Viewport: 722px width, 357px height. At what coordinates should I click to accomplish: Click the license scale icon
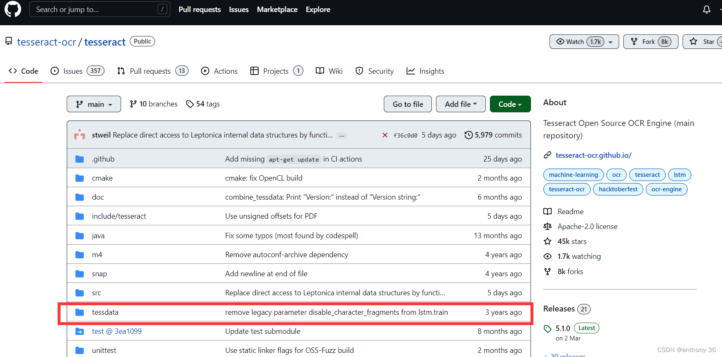548,227
